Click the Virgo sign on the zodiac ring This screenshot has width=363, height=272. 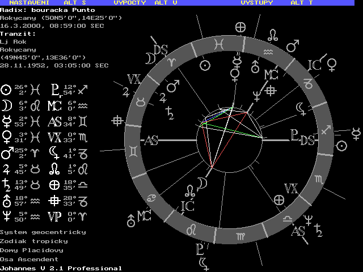[242, 234]
